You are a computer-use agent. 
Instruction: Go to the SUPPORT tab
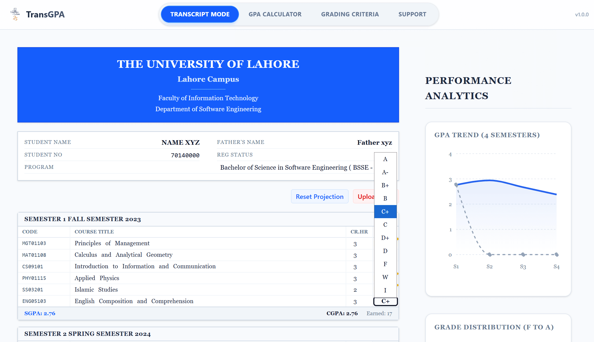(x=412, y=14)
